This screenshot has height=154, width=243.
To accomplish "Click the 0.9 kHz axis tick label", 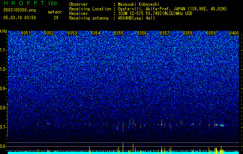I will pos(3,89).
